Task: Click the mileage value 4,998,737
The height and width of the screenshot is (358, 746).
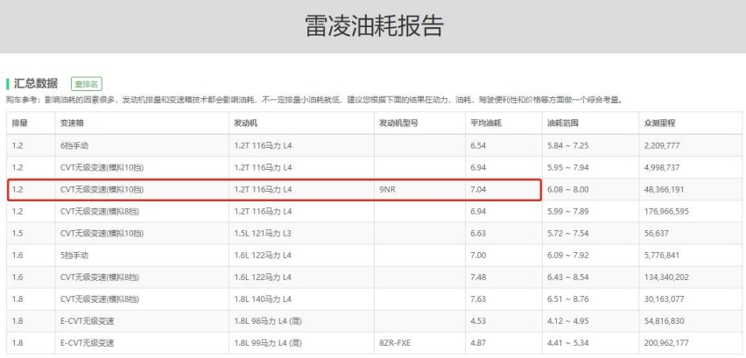Action: 662,167
